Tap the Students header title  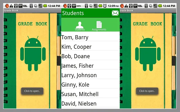point(73,13)
